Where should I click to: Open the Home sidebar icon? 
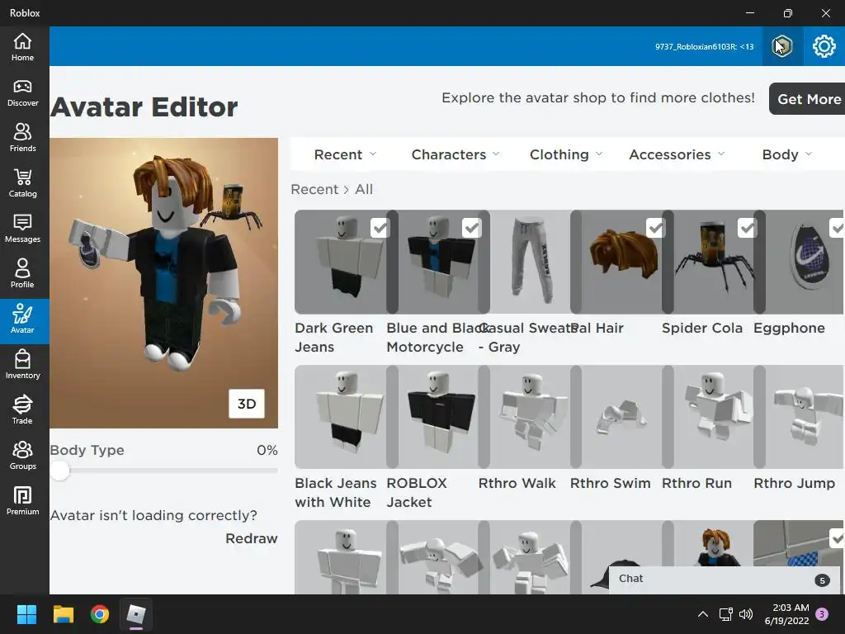tap(22, 47)
